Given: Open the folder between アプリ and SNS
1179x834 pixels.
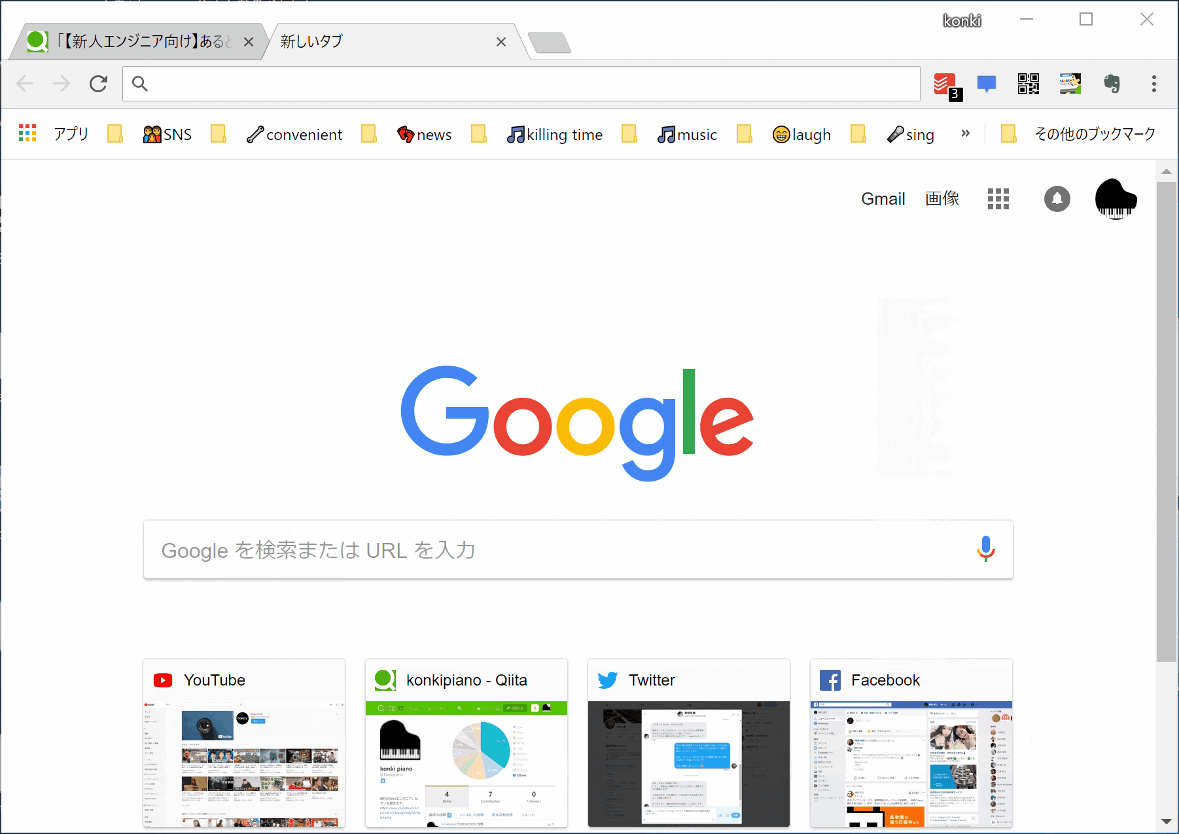Looking at the screenshot, I should click(115, 134).
